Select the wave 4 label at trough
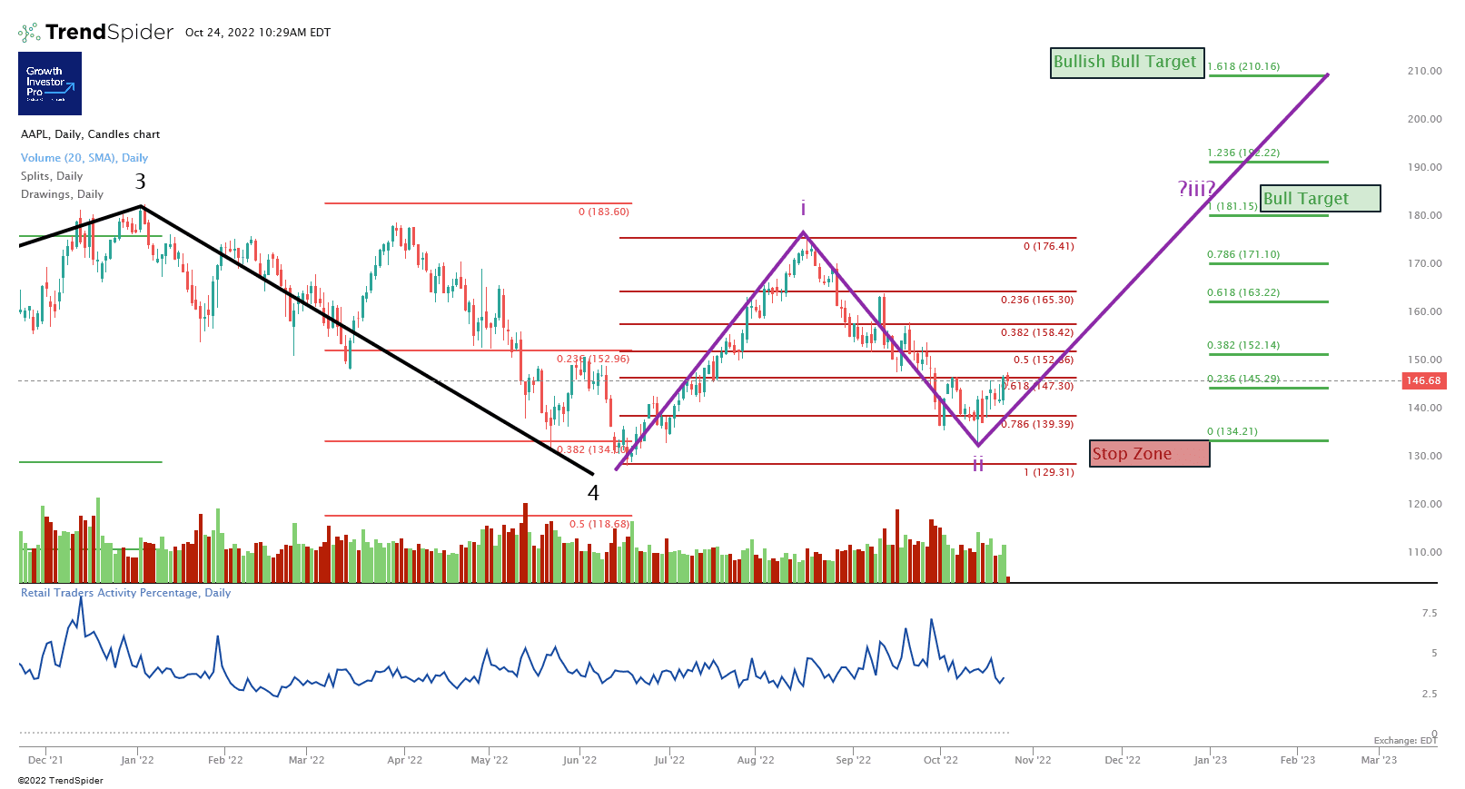 (x=593, y=493)
